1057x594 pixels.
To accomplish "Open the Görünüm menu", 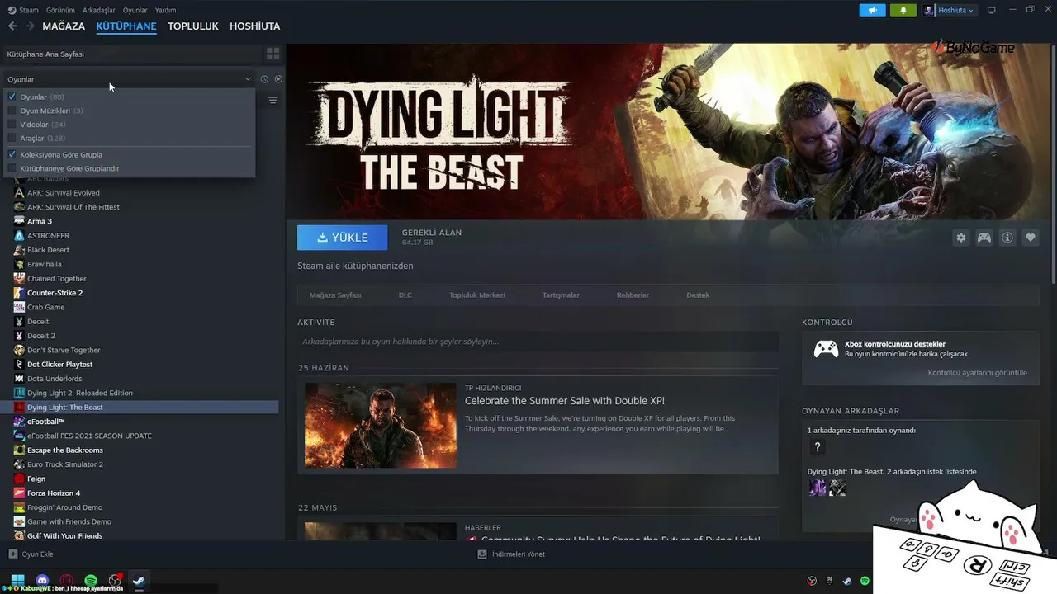I will coord(61,10).
